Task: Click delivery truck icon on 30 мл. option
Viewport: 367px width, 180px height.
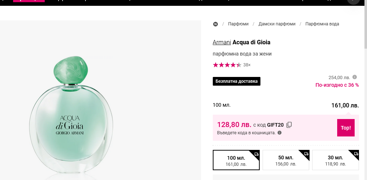Action: [x=355, y=154]
